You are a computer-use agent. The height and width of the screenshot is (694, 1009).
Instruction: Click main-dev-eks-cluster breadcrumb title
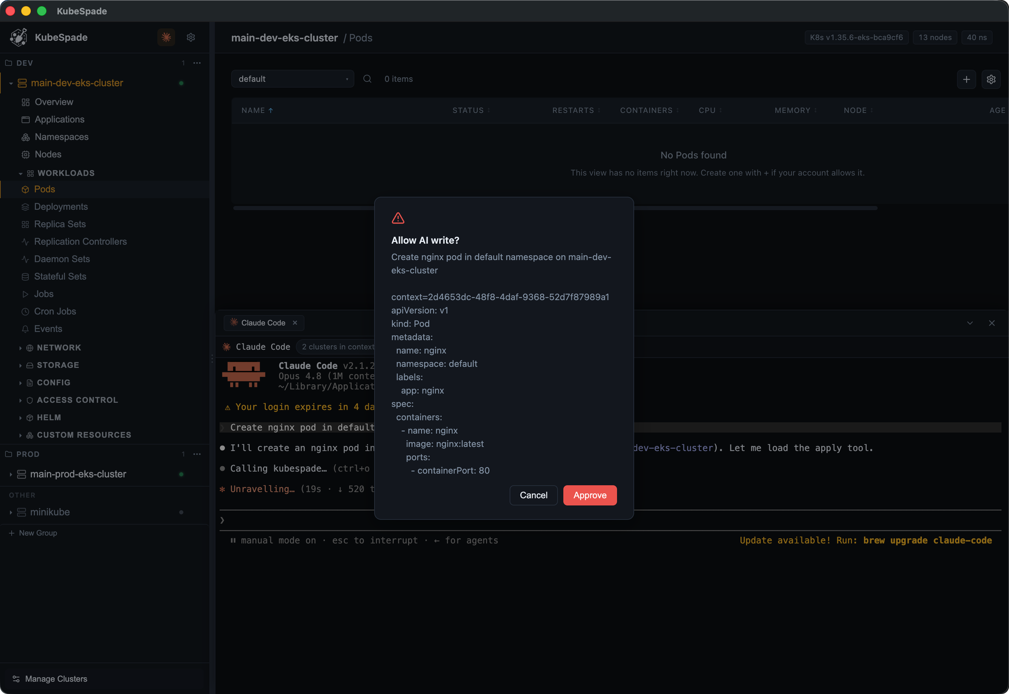tap(284, 38)
